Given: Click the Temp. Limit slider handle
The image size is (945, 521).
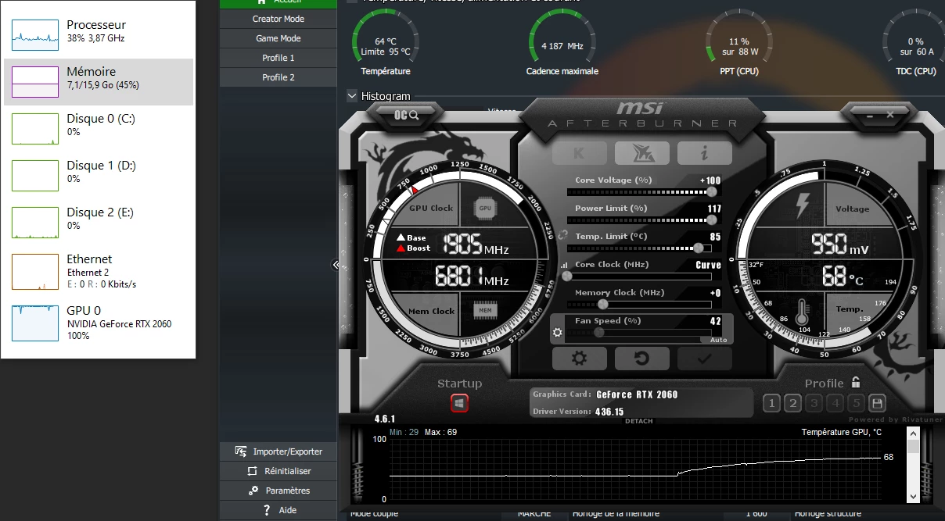Looking at the screenshot, I should [x=699, y=248].
